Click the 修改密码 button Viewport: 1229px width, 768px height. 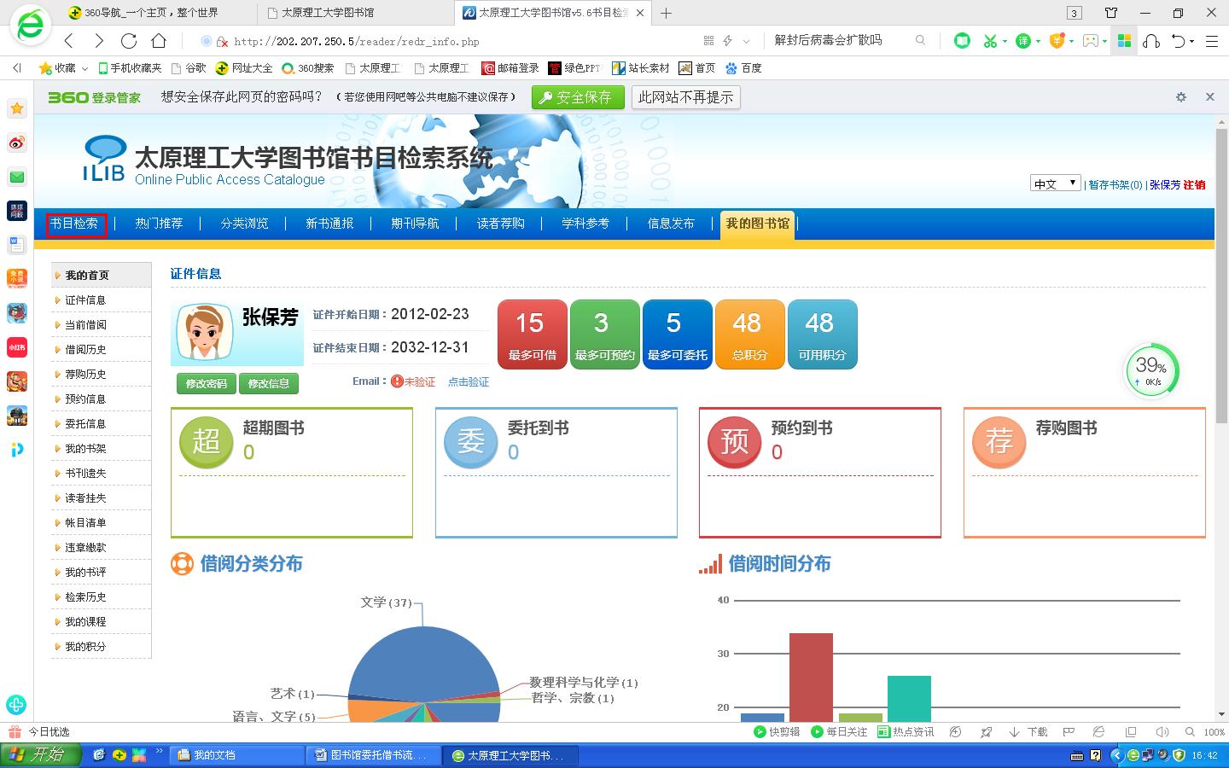pos(206,384)
